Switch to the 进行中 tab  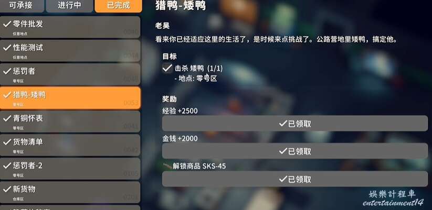click(x=69, y=5)
